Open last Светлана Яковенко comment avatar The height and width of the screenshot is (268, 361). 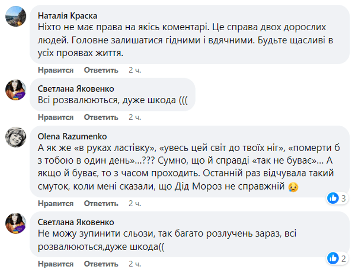(x=16, y=223)
